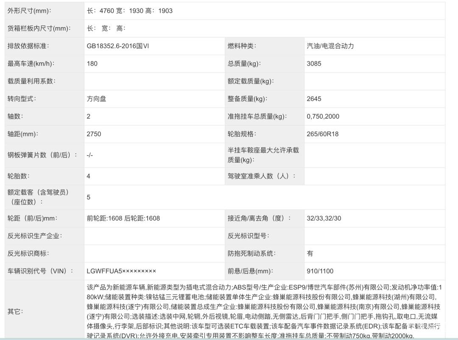Select ABS value 有

coord(310,253)
